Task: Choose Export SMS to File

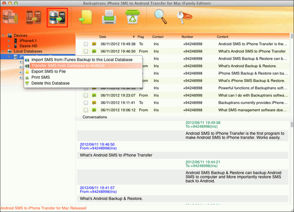Action: [x=83, y=71]
